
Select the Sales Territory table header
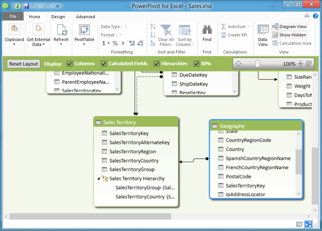pos(136,122)
